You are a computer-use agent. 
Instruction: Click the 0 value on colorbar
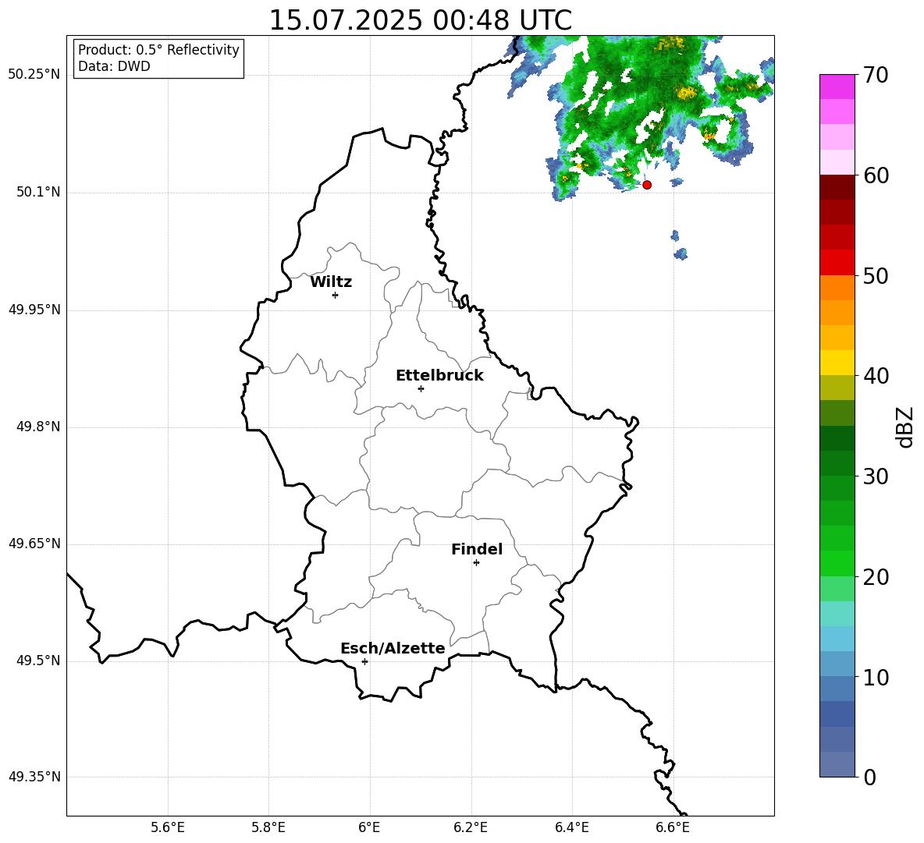pyautogui.click(x=870, y=777)
